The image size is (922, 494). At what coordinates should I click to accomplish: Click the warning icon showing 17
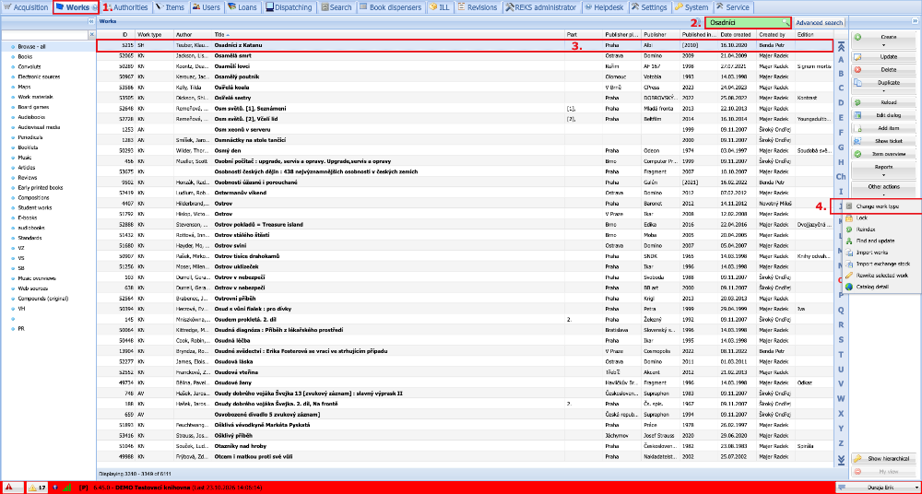coord(37,488)
